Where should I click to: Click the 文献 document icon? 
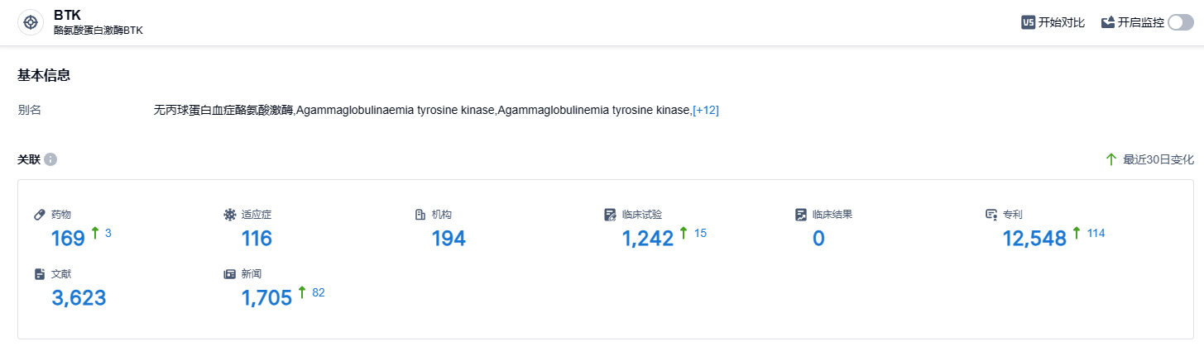tap(39, 274)
